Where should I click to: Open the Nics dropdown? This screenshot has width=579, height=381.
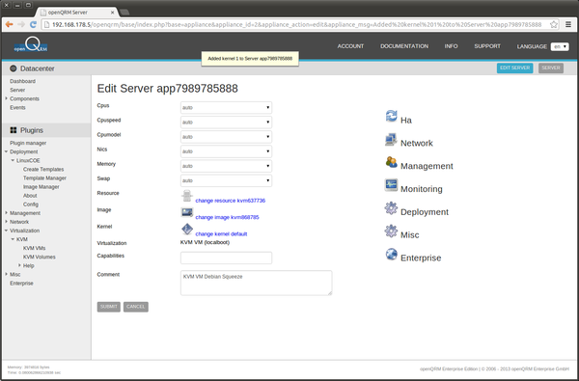[226, 151]
